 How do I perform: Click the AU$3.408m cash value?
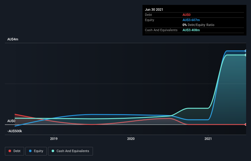click(191, 30)
